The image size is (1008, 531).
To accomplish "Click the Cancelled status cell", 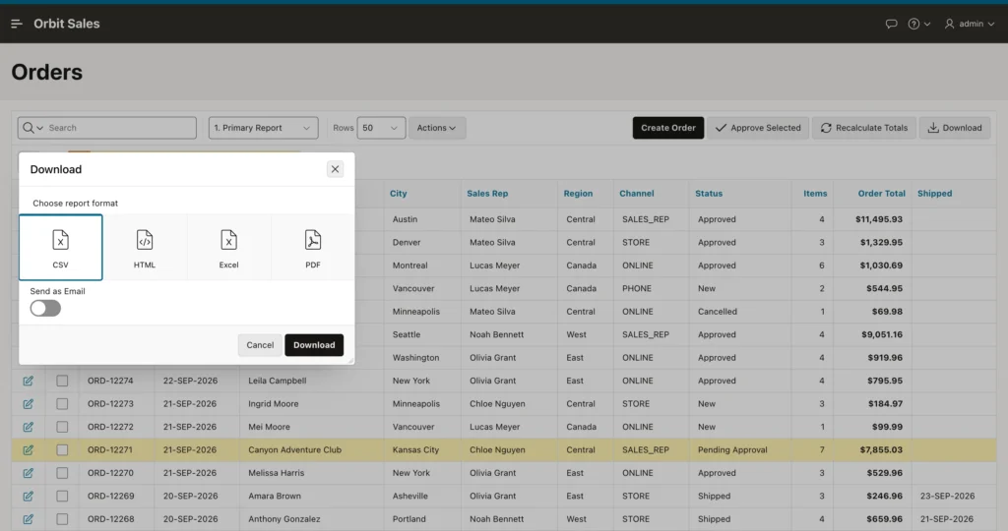I will tap(718, 312).
